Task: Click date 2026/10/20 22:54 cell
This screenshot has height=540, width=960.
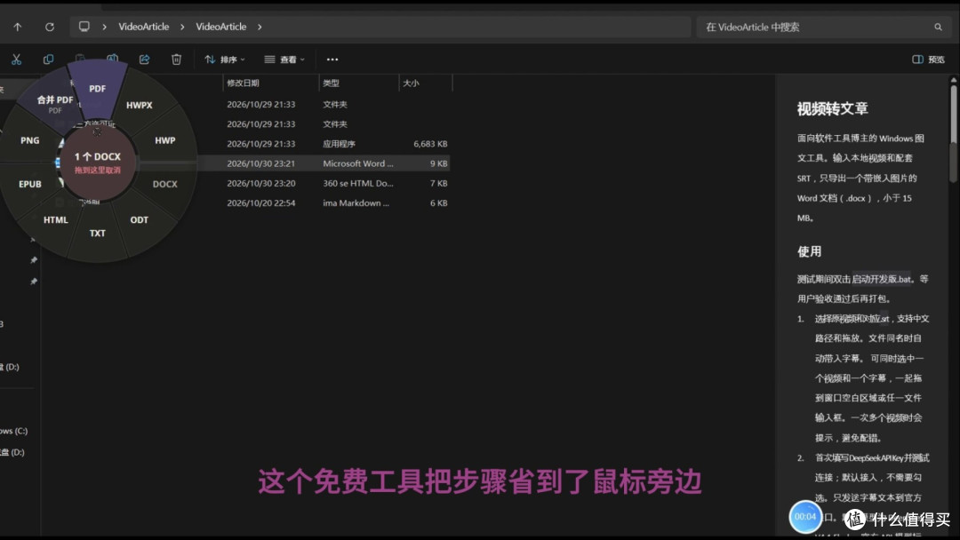Action: click(x=260, y=202)
